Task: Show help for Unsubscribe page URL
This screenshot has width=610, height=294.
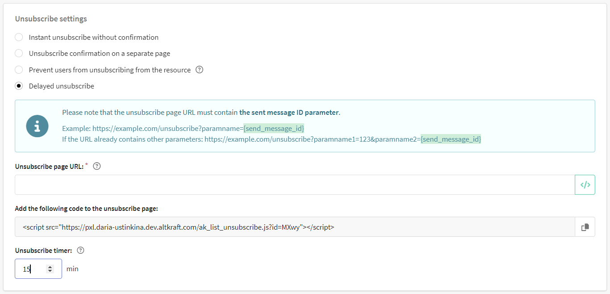Action: 97,166
